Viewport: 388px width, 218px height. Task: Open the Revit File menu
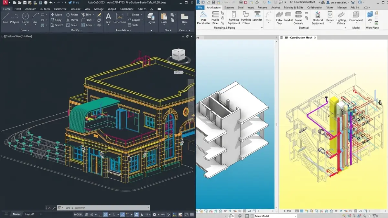point(200,7)
